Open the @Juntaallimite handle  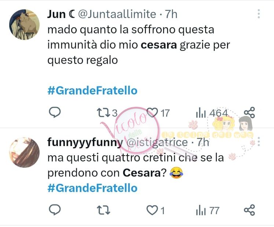[117, 14]
